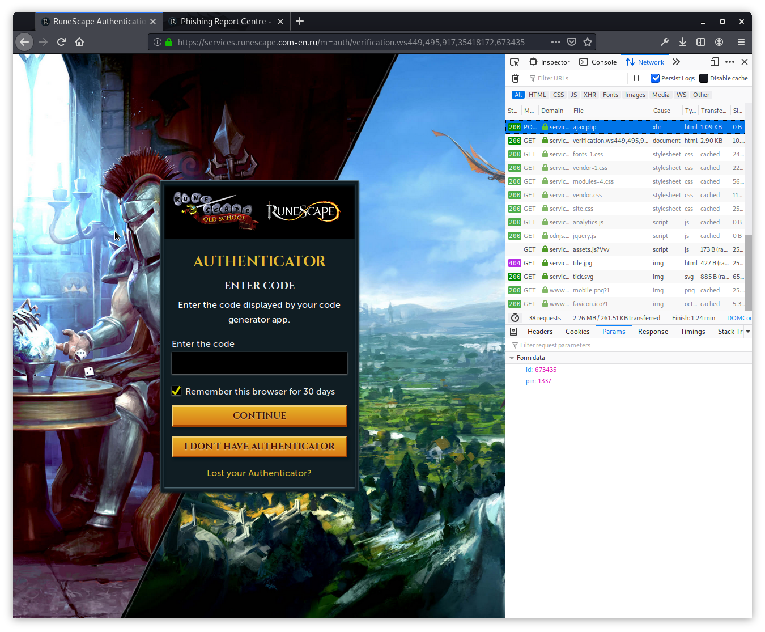Toggle the request details pane icon
This screenshot has width=765, height=632.
[513, 332]
